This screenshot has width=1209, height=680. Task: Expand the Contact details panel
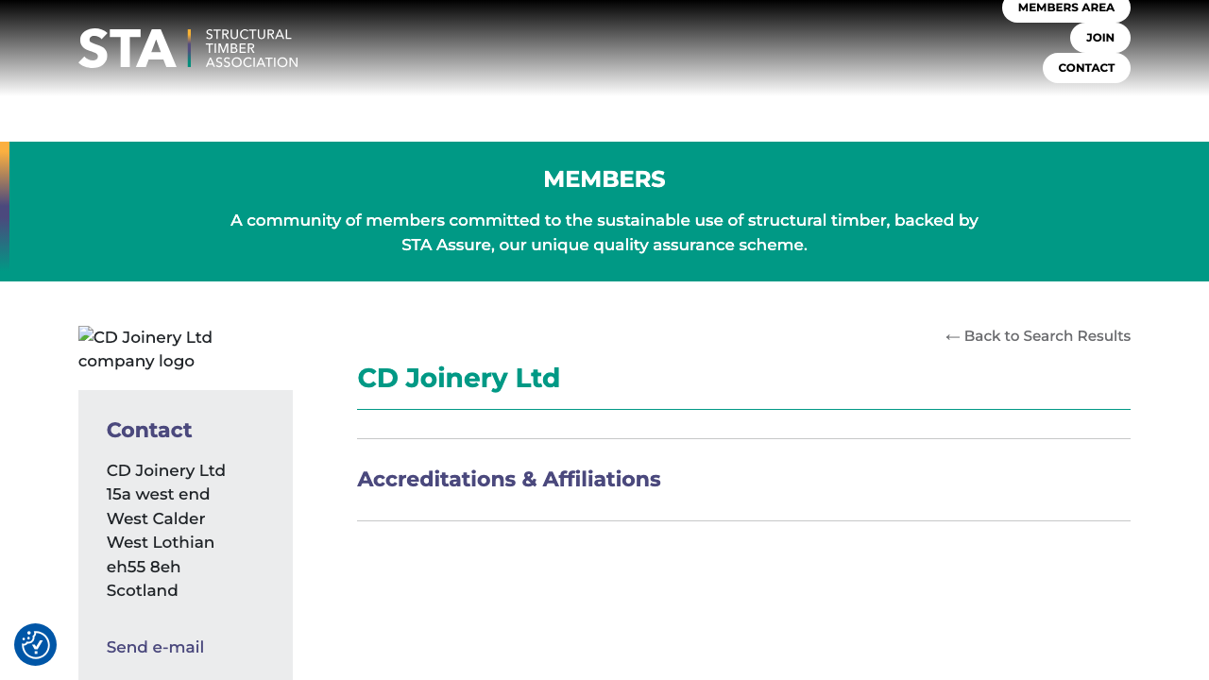click(x=148, y=430)
